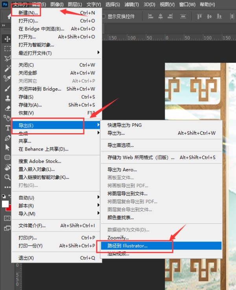Open the 滤镜(T) menu
236x290 pixels.
point(131,5)
